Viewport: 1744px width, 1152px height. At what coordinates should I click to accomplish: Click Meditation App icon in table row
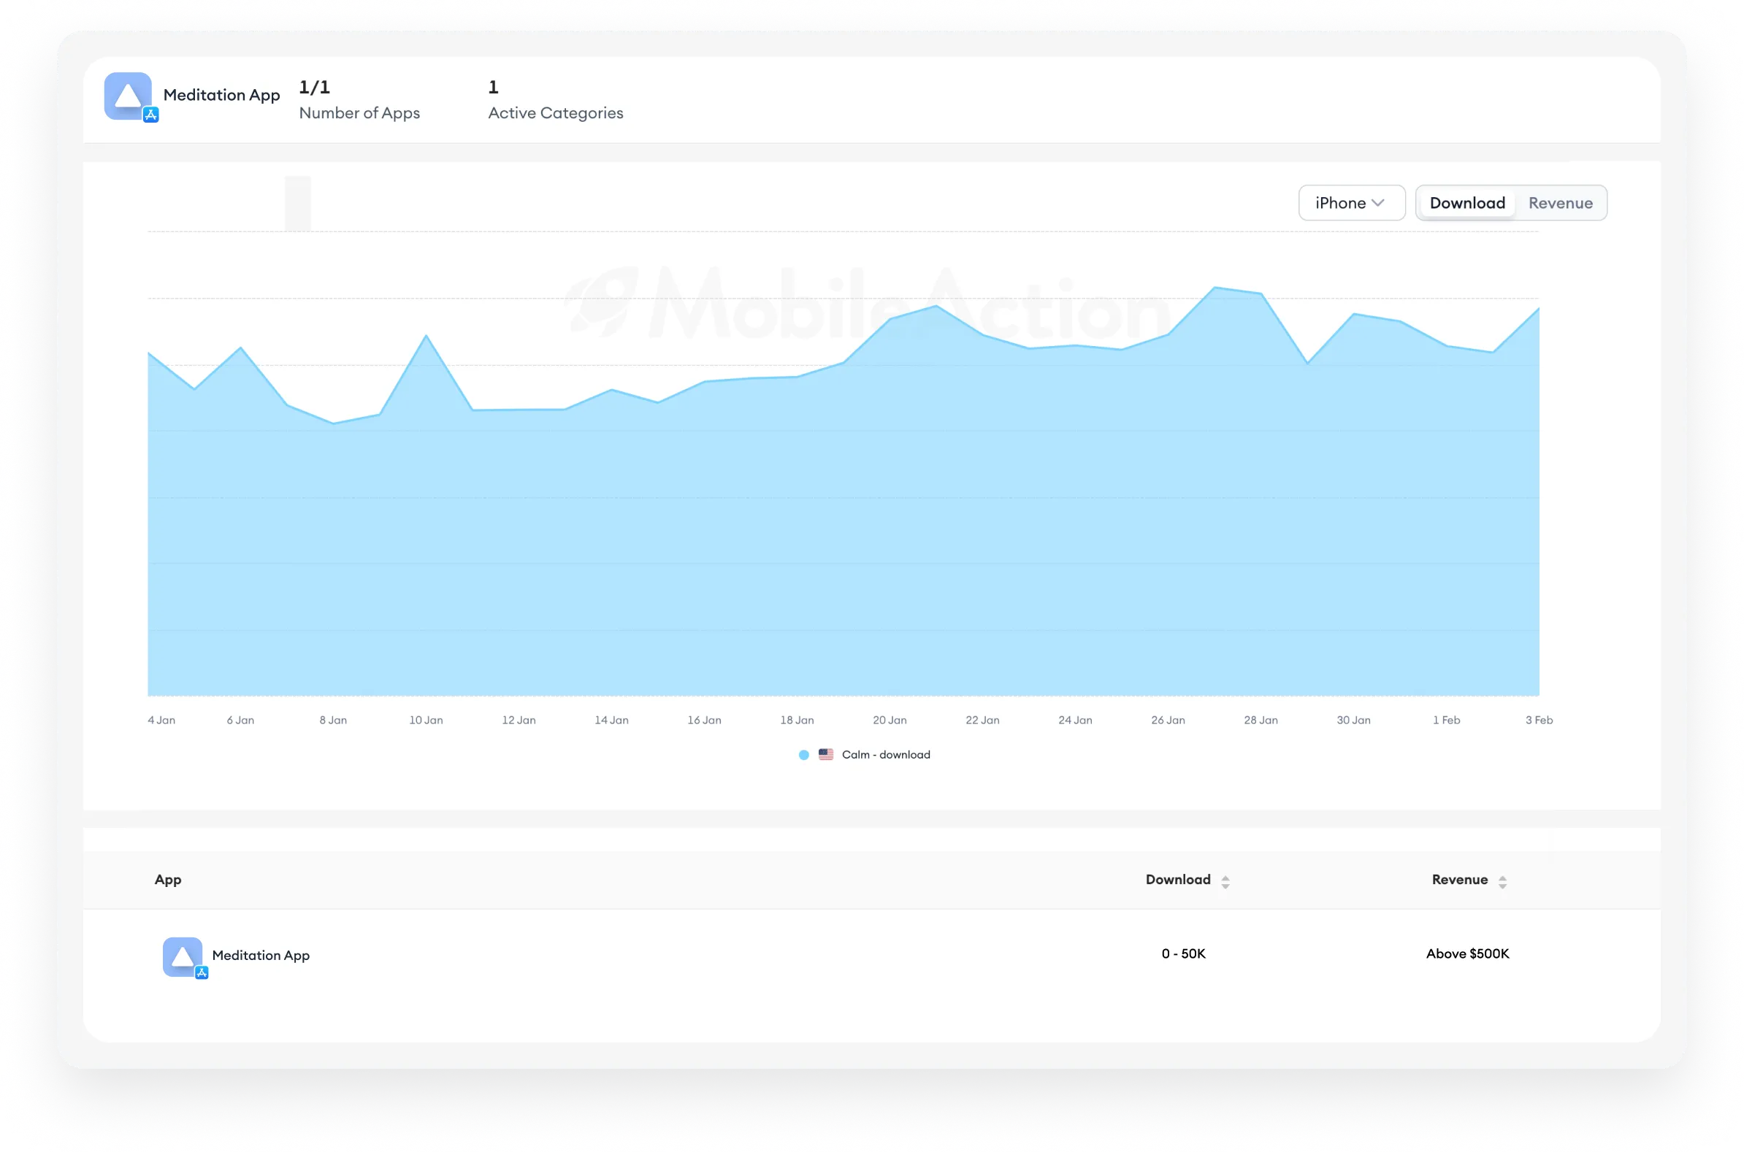pyautogui.click(x=182, y=956)
